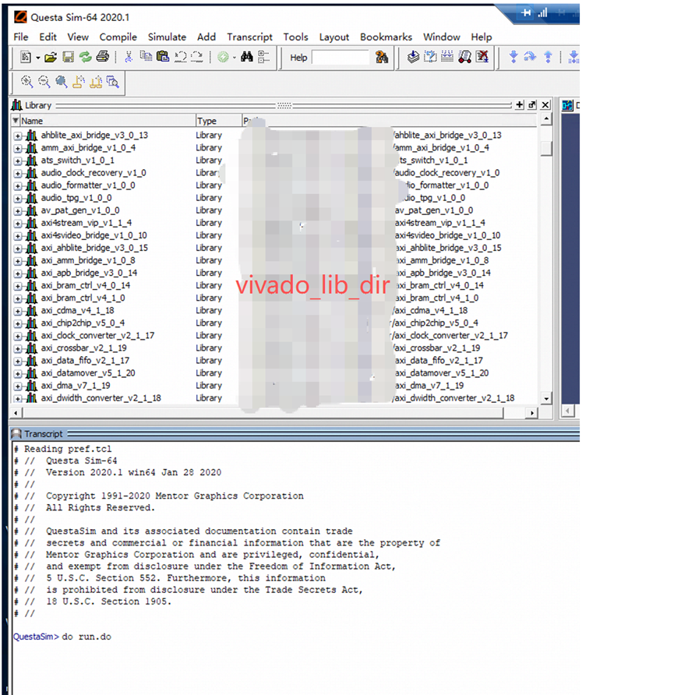
Task: Open the File menu
Action: [x=21, y=37]
